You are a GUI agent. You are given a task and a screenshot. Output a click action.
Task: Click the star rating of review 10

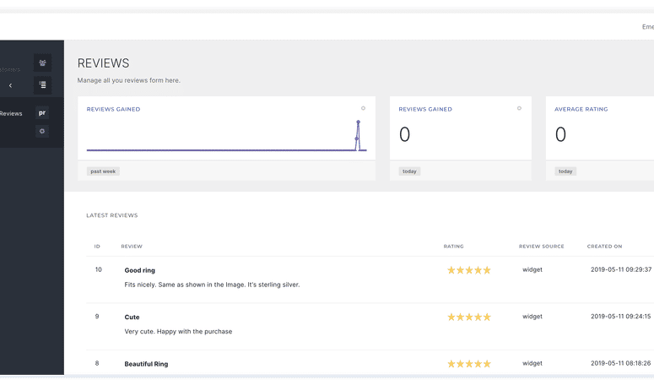point(469,270)
